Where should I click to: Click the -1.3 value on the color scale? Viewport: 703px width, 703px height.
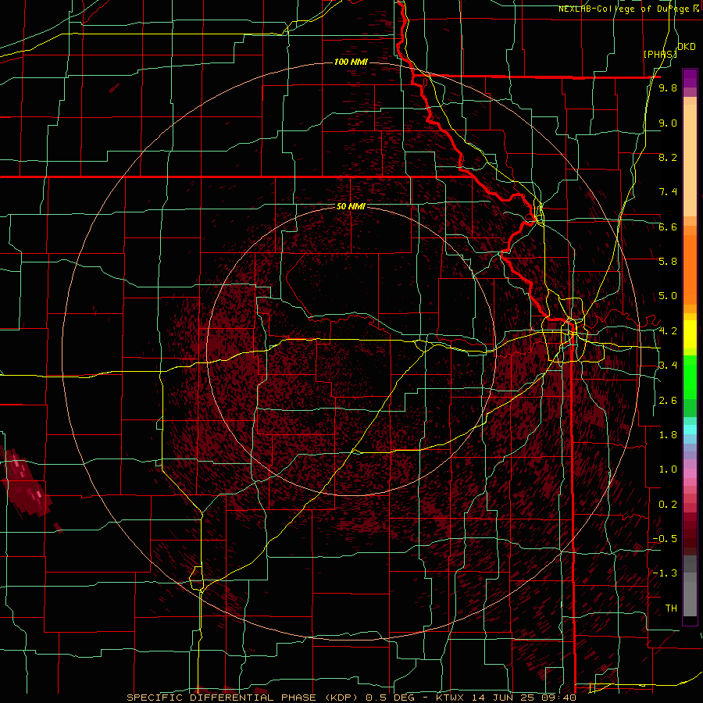[665, 573]
